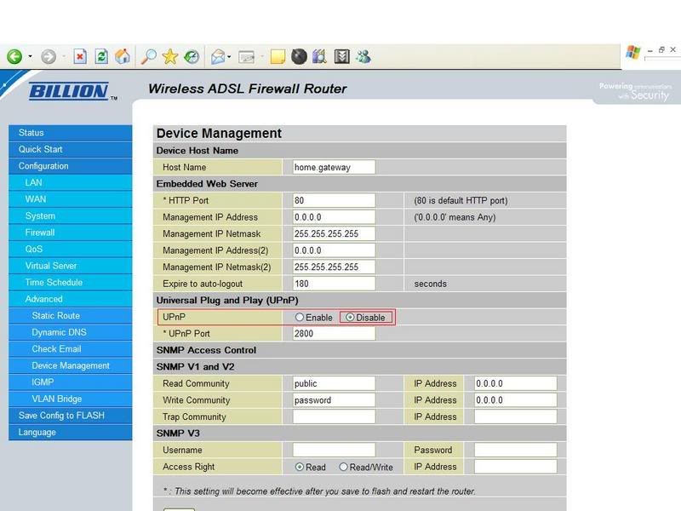The height and width of the screenshot is (511, 681).
Task: Open Favorites using the star icon
Action: [169, 56]
